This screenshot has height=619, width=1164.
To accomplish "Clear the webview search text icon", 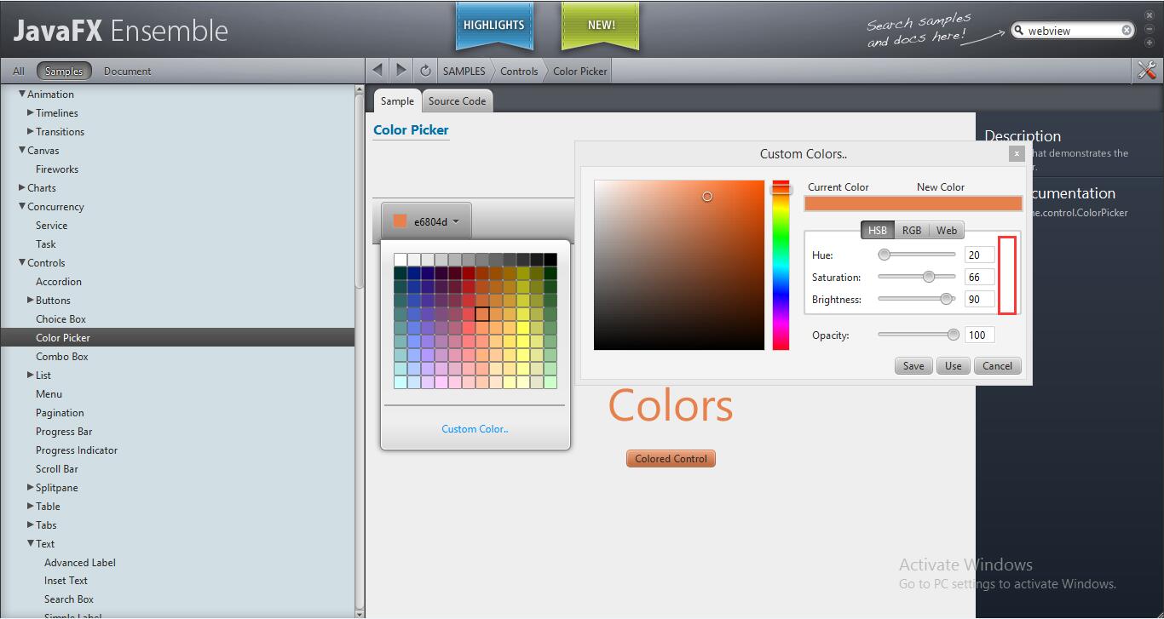I will 1127,31.
